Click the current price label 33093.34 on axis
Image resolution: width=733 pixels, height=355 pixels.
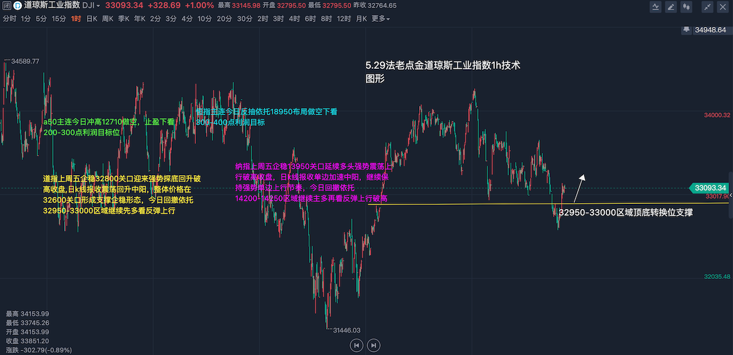coord(710,188)
